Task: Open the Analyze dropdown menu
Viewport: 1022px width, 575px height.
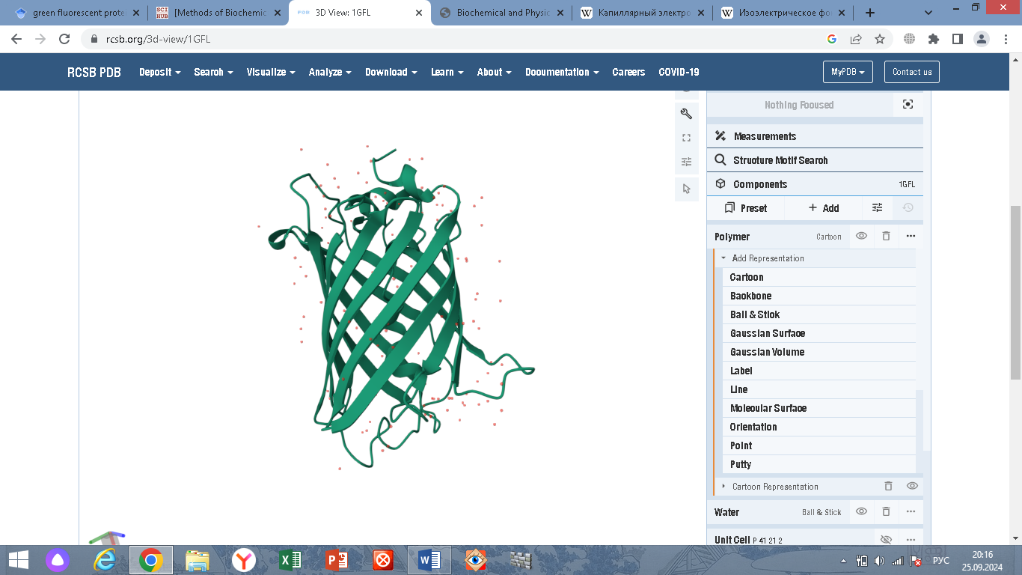Action: coord(330,72)
